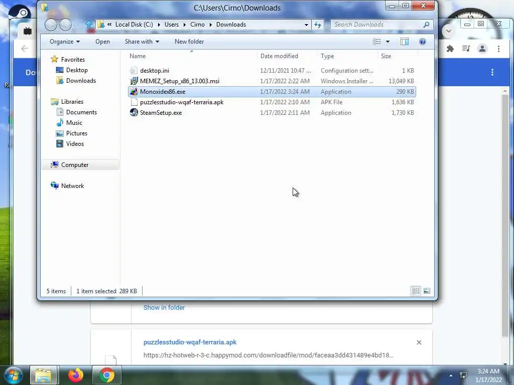Open Downloads page three-dot menu
Viewport: 514px width, 385px height.
click(x=492, y=72)
